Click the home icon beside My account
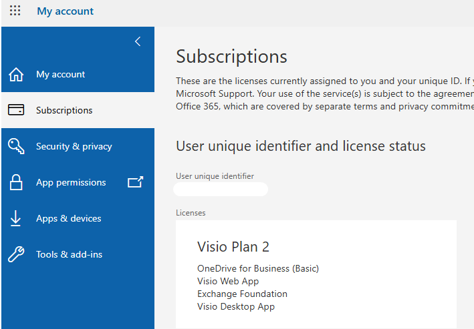 (x=16, y=74)
